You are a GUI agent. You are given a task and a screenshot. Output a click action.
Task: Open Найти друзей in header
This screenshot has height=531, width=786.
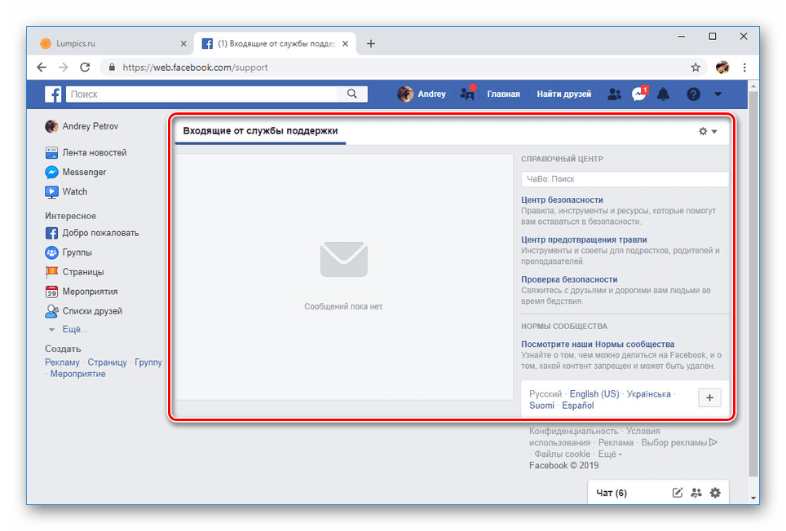[x=564, y=94]
